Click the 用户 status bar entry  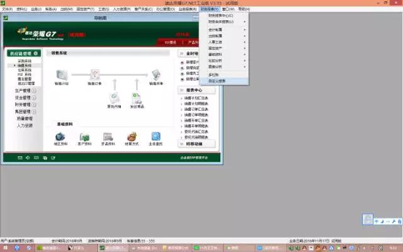click(x=17, y=241)
